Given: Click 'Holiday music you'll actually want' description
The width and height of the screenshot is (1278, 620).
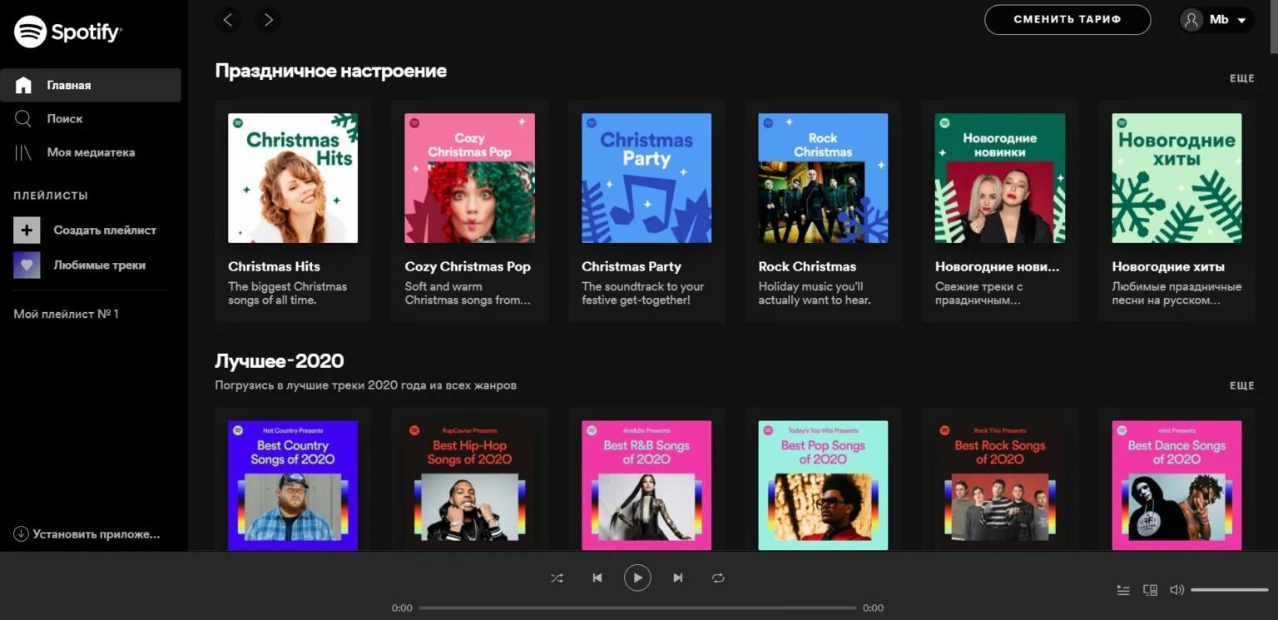Looking at the screenshot, I should 814,293.
